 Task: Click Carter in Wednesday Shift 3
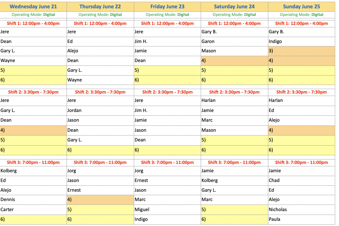33,210
